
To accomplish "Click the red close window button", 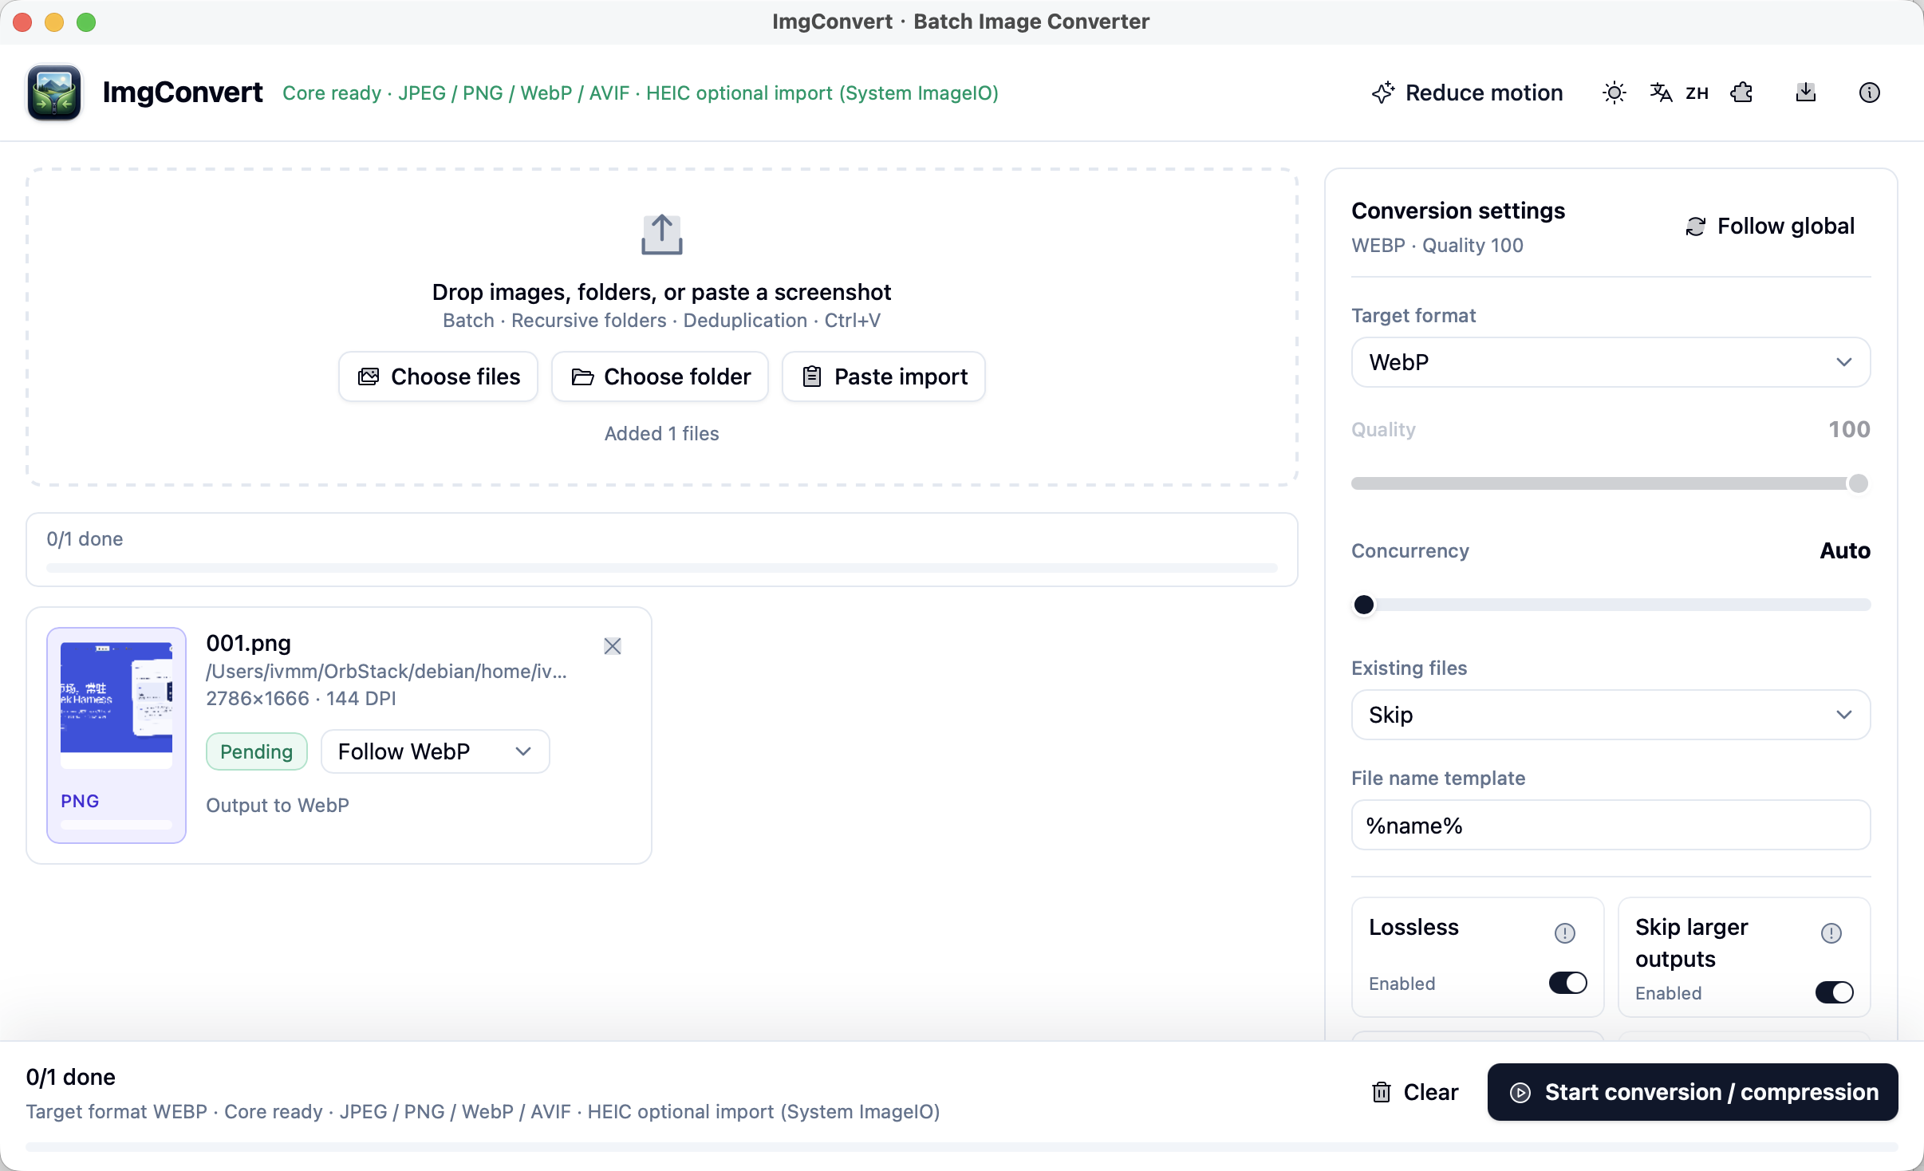I will (22, 22).
